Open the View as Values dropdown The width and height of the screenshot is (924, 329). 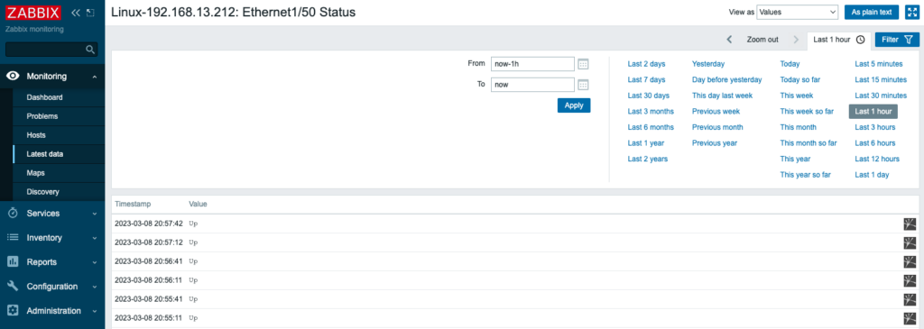coord(798,13)
